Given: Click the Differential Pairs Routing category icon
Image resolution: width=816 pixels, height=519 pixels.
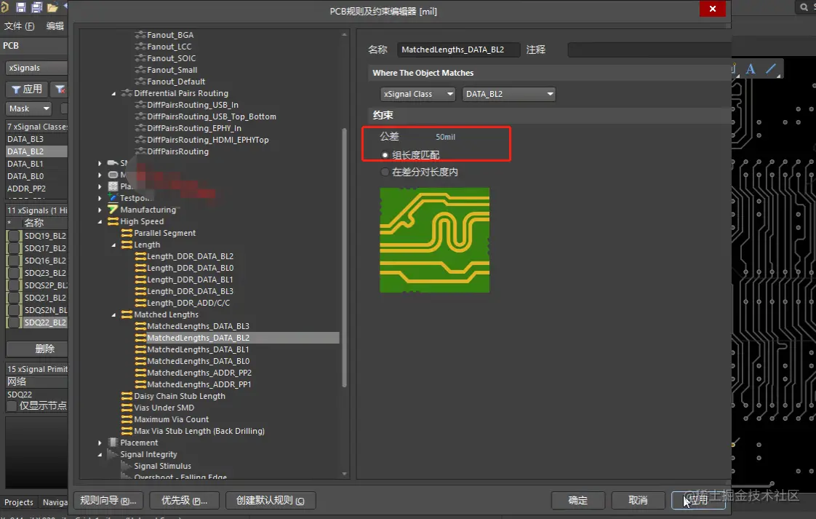Looking at the screenshot, I should tap(127, 93).
